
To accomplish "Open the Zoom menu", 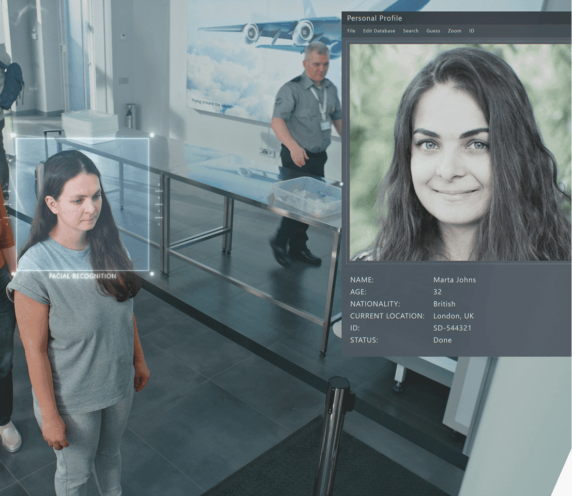I will coord(454,31).
